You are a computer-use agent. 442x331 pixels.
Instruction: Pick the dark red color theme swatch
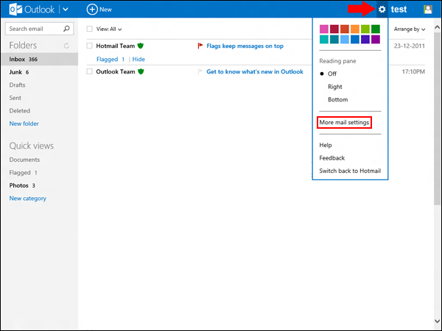coord(334,29)
